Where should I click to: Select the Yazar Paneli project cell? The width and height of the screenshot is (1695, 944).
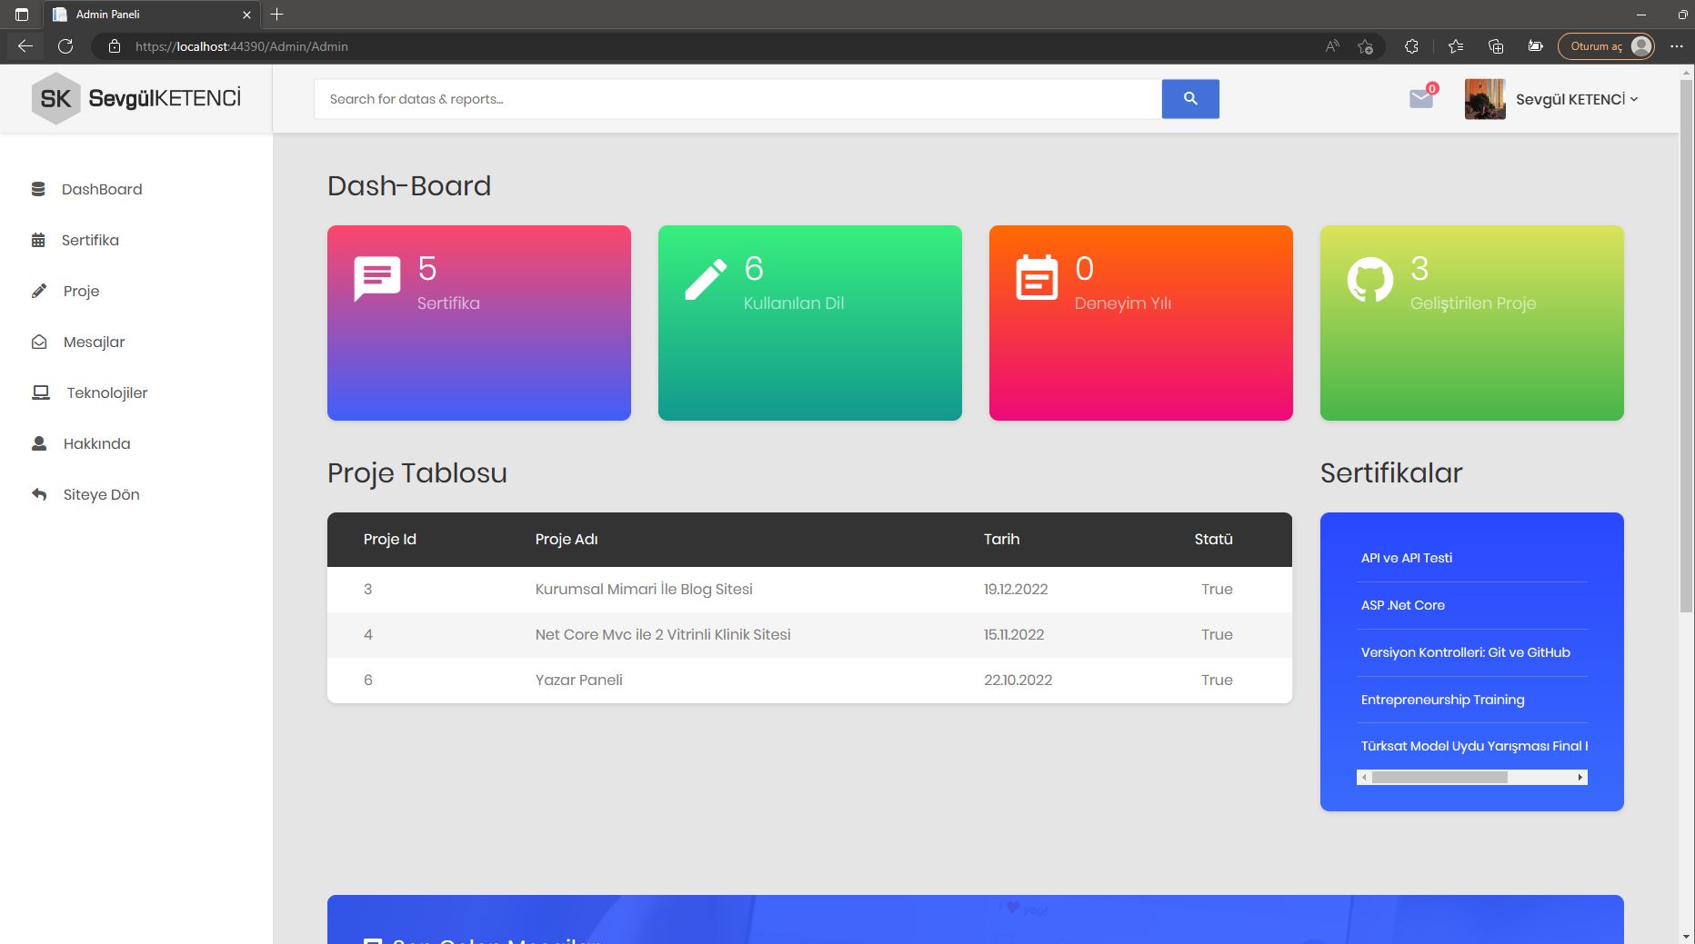pos(578,680)
